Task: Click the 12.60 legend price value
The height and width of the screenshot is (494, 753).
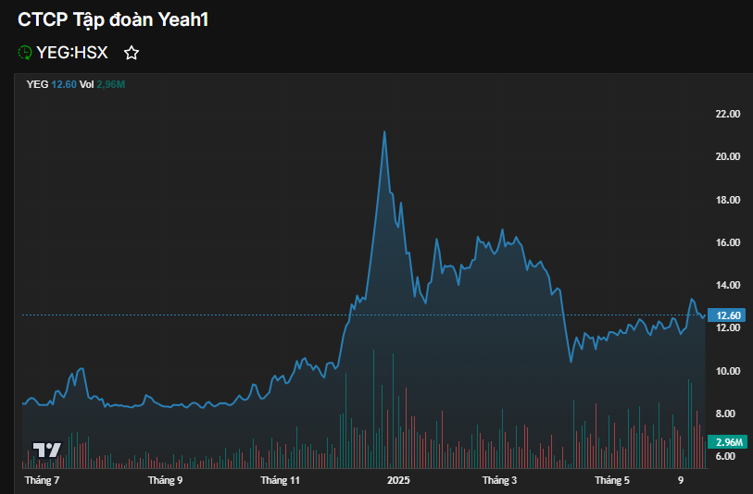Action: pyautogui.click(x=64, y=84)
